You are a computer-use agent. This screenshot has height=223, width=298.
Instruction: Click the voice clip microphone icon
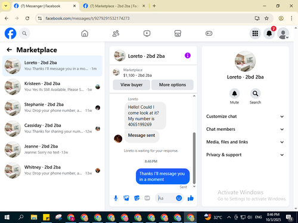116,198
